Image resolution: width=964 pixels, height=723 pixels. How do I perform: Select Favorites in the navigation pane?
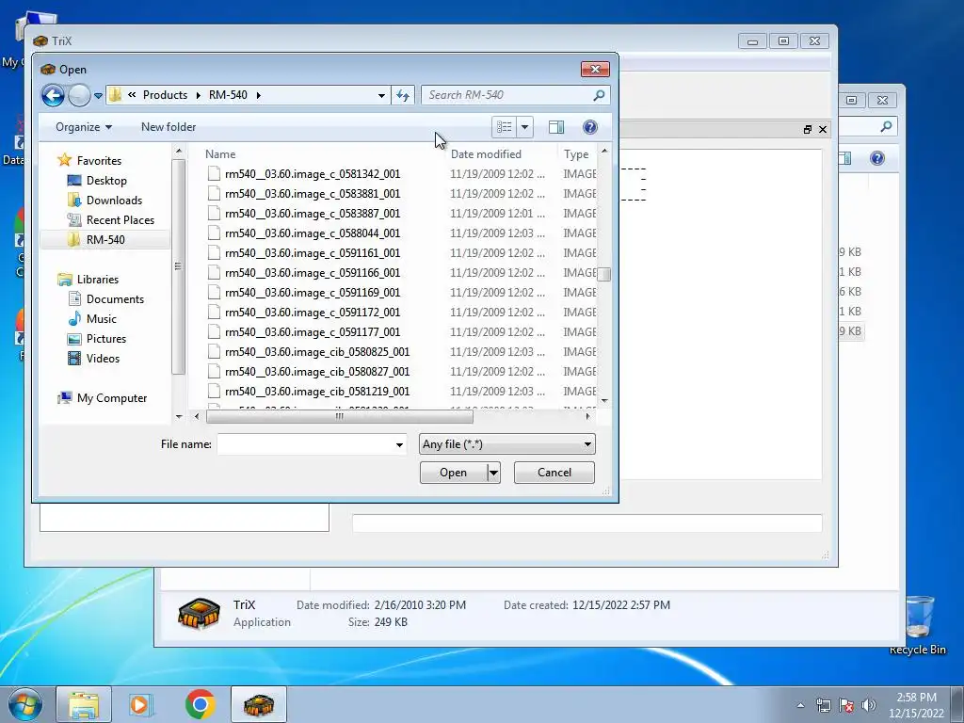click(x=99, y=160)
